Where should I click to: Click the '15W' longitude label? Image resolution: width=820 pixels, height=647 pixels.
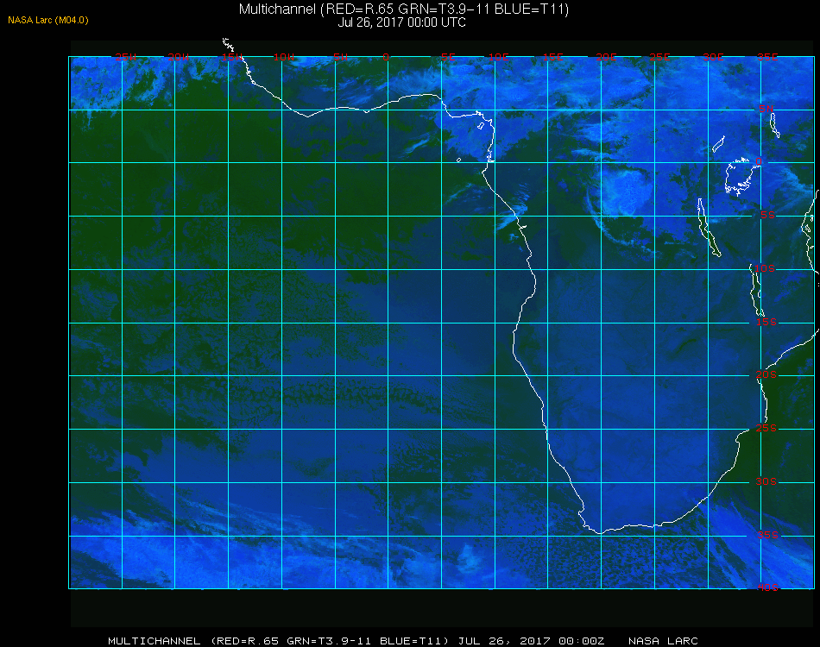(231, 57)
